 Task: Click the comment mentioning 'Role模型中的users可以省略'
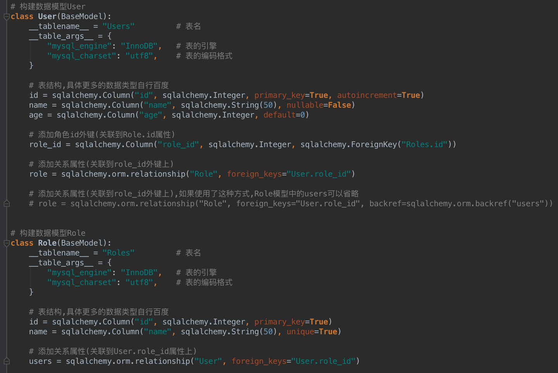pos(194,194)
